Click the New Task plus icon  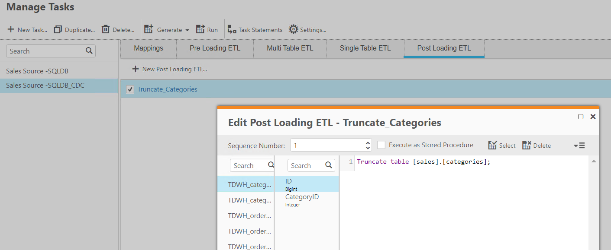[11, 30]
